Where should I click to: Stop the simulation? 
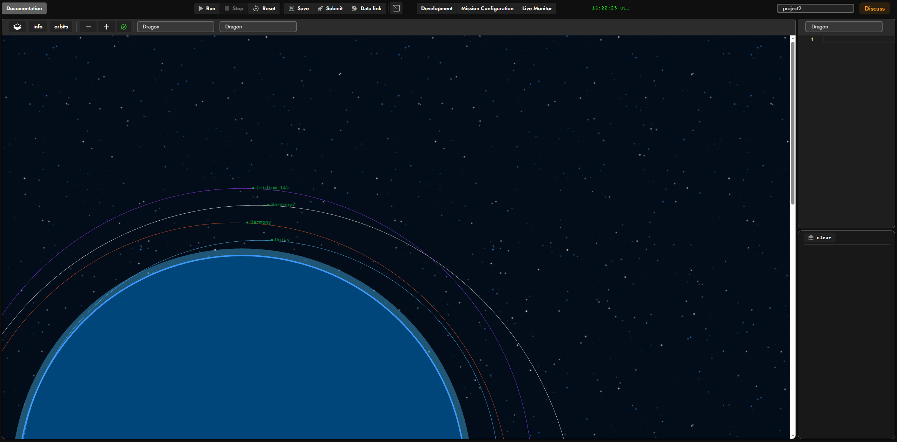(x=234, y=8)
